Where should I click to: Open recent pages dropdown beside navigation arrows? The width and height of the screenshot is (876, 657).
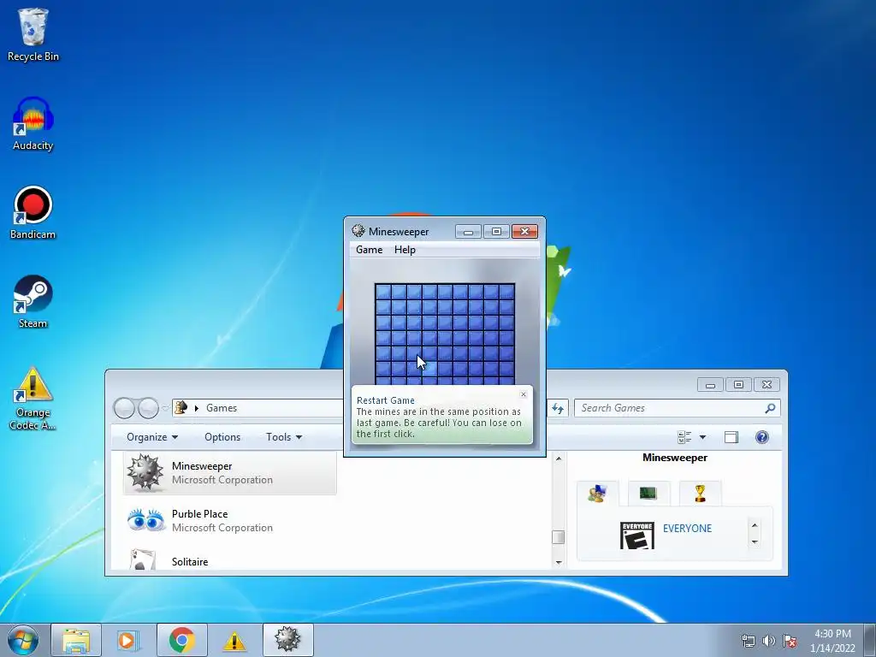point(165,408)
